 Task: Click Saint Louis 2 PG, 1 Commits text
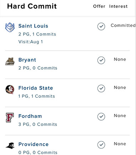[37, 34]
